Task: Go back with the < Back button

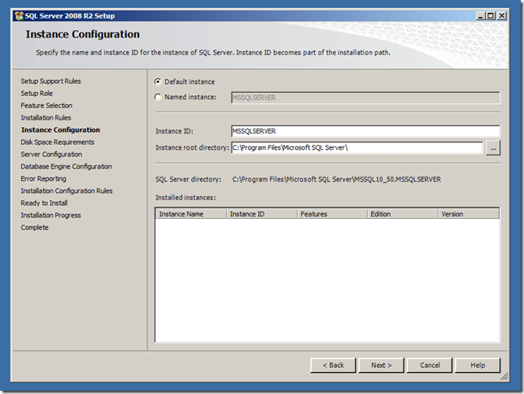Action: (334, 365)
